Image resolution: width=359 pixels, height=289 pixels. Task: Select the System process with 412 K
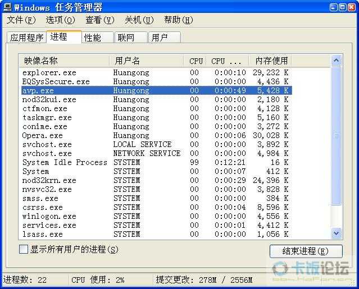tap(156, 172)
